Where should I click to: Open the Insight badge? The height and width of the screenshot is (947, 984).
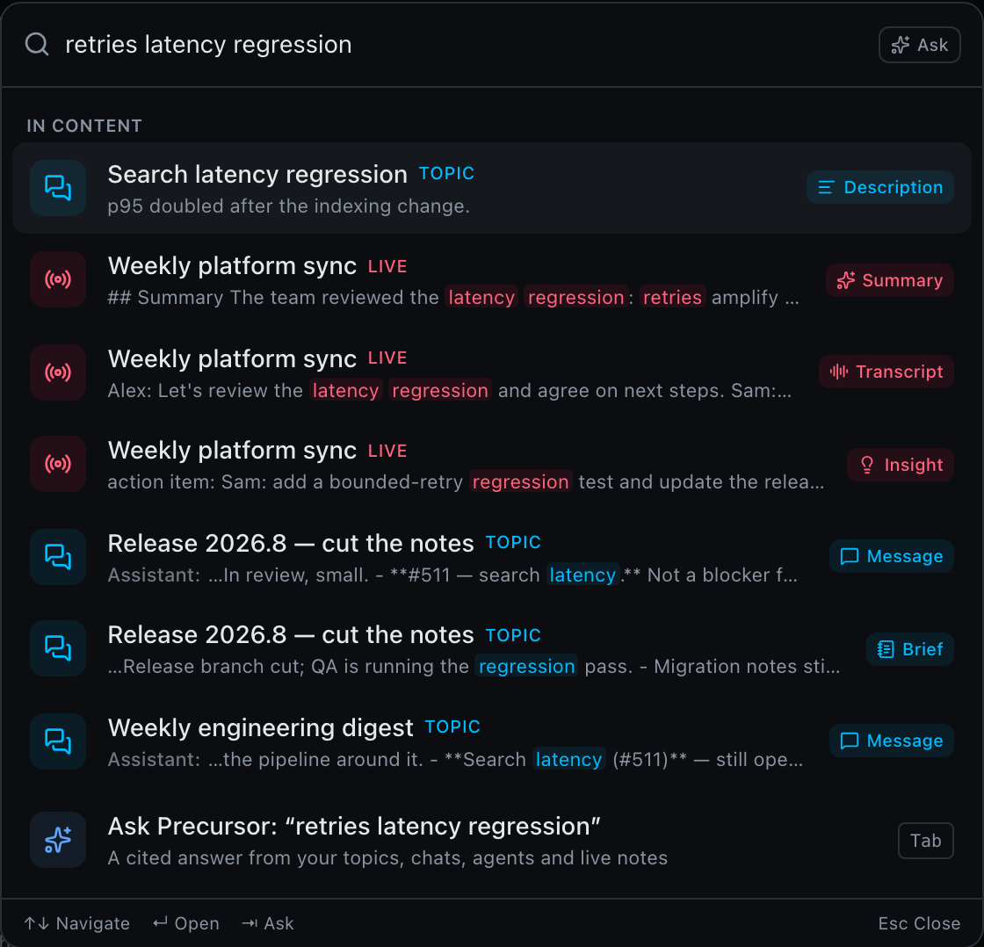tap(901, 465)
